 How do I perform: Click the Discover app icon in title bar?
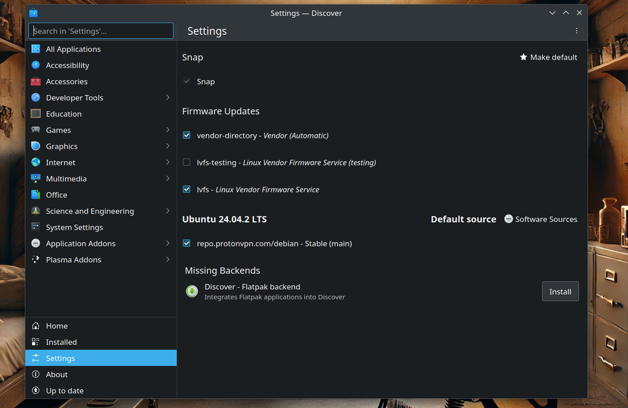click(x=34, y=13)
